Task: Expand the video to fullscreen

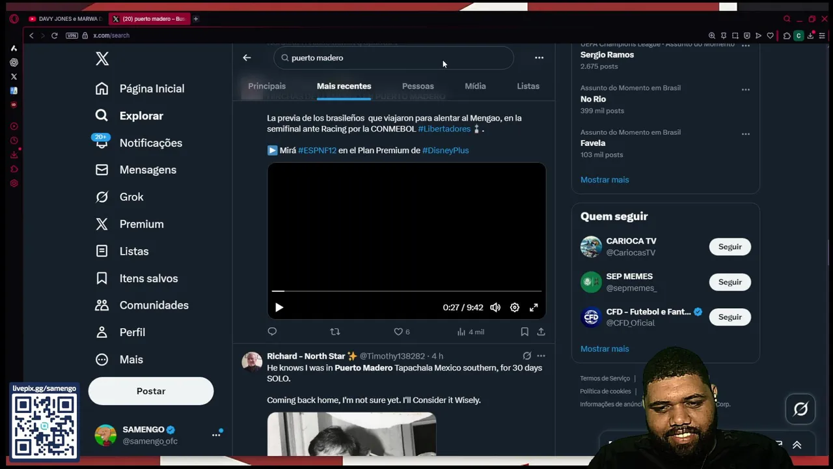Action: coord(534,307)
